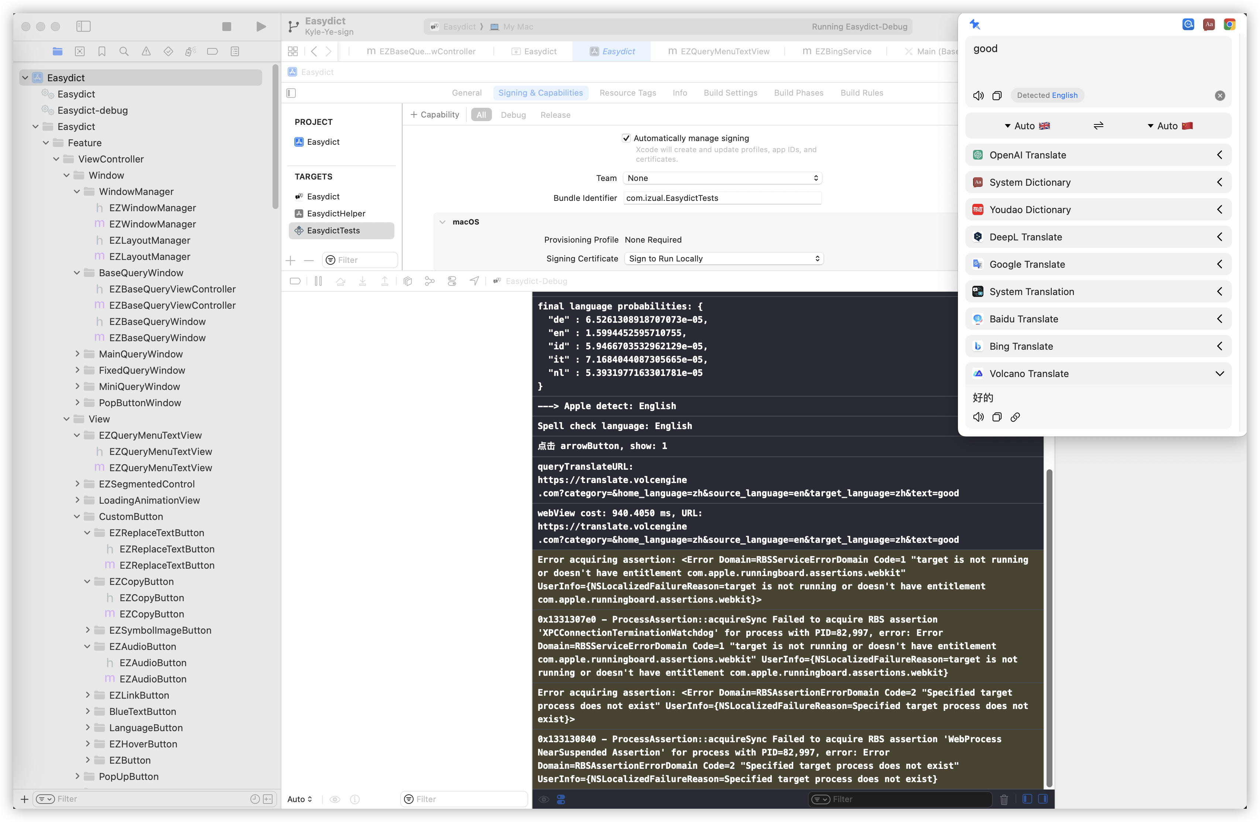Toggle variables view eye icon
Screen dimensions: 1260x822
click(335, 799)
